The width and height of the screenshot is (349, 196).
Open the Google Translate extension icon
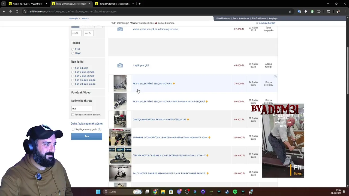pyautogui.click(x=299, y=11)
